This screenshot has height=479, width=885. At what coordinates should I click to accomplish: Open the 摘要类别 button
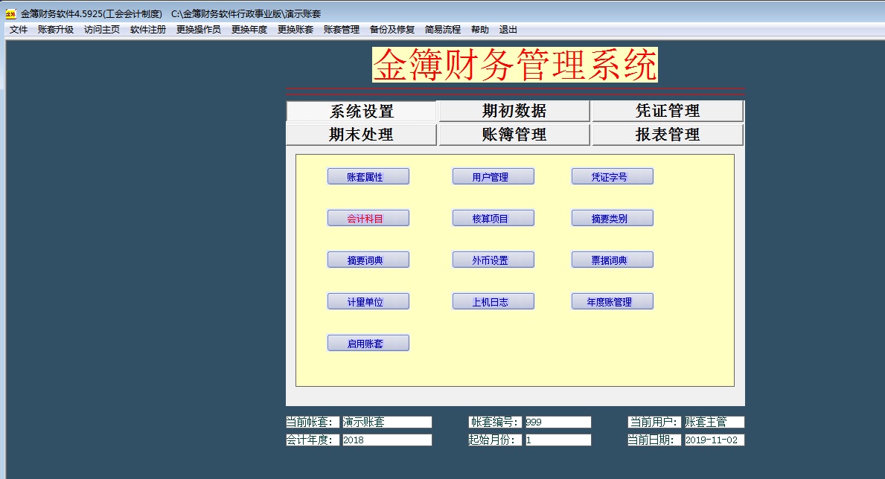(x=613, y=219)
